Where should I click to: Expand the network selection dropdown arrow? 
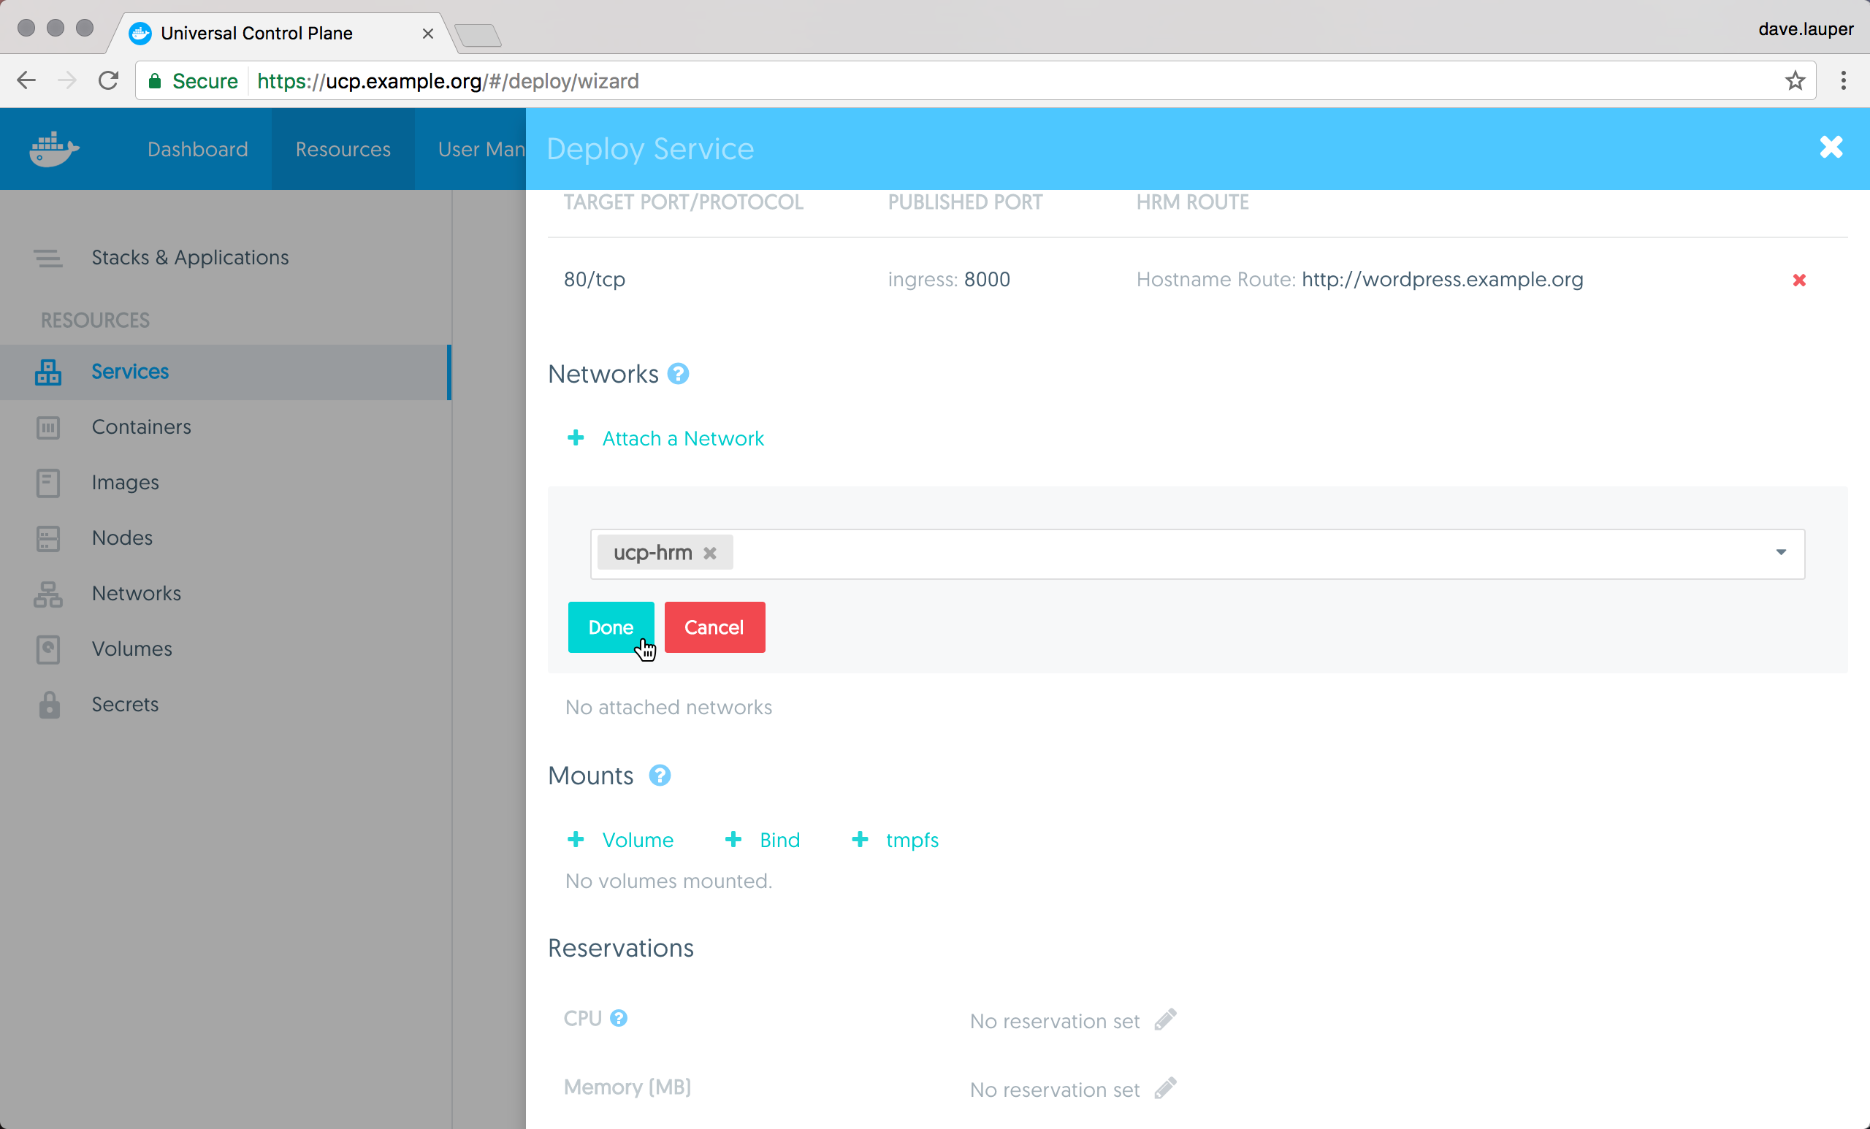1780,552
